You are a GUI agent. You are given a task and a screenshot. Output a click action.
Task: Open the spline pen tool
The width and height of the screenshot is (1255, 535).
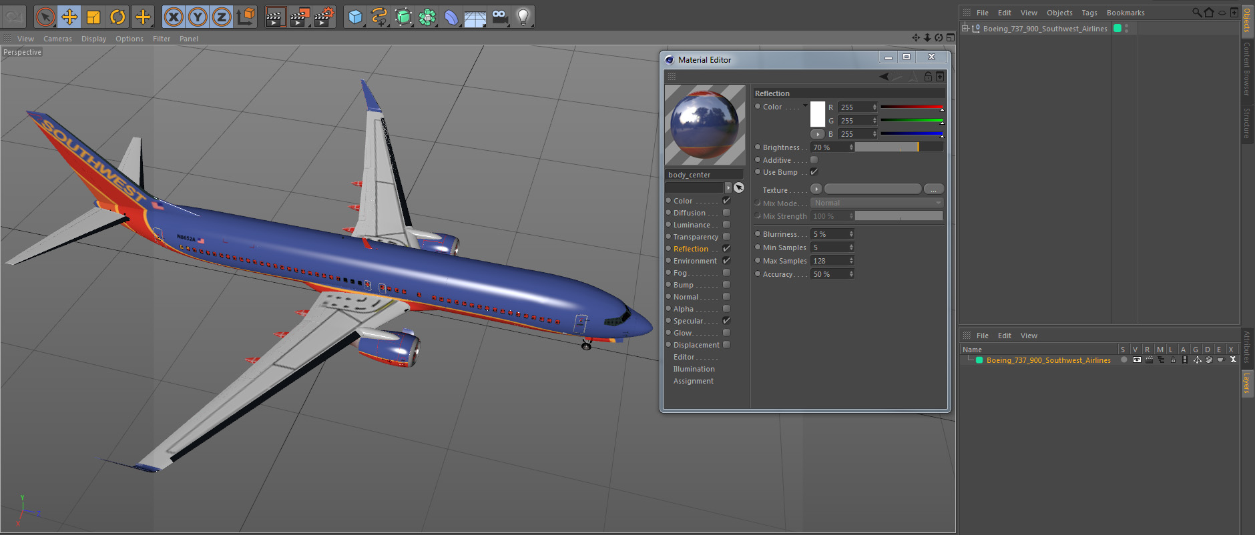point(379,17)
